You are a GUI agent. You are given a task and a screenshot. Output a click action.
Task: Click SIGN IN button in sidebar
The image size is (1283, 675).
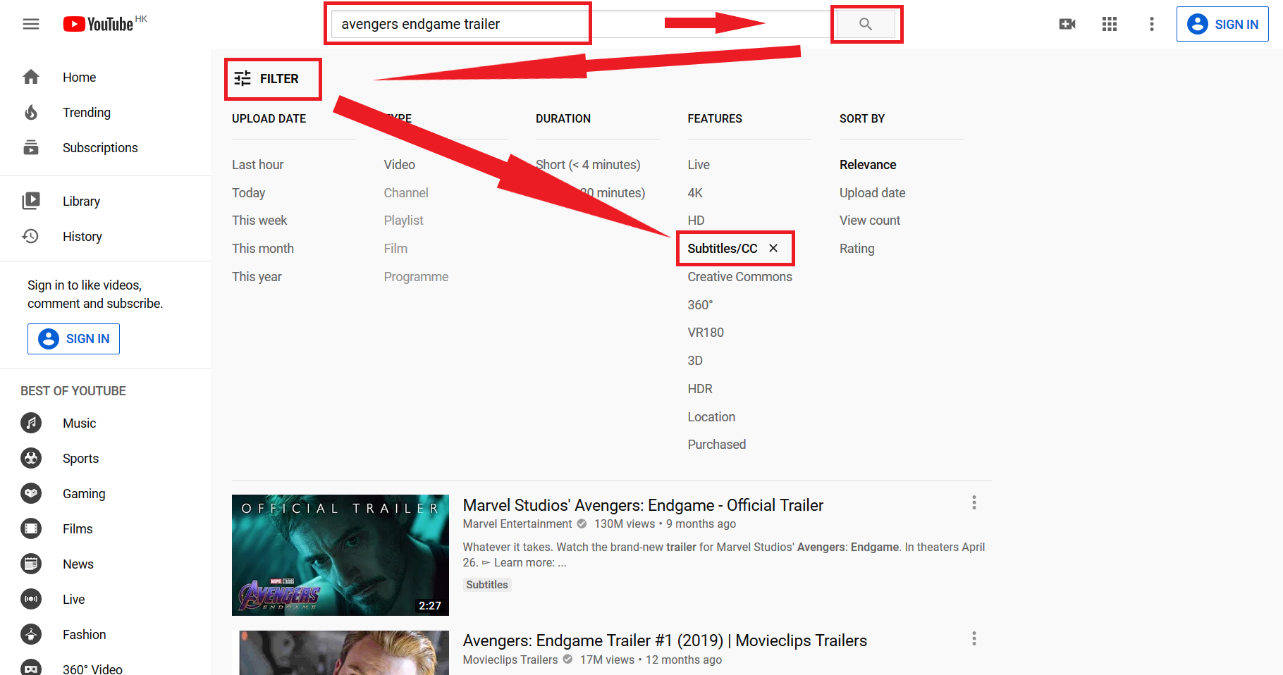(74, 339)
